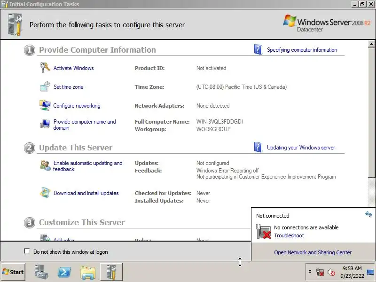376x282 pixels.
Task: Show hidden tray icons with the arrow
Action: [310, 272]
